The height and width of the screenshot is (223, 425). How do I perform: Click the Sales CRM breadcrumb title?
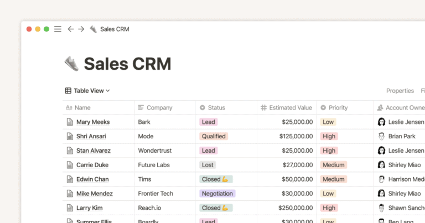click(x=114, y=29)
